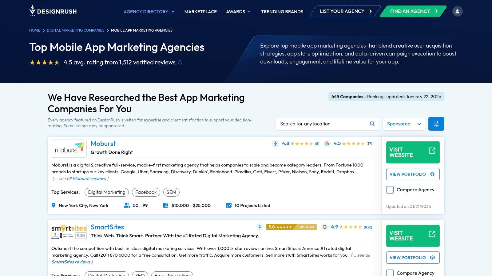Viewport: 492px width, 276px height.
Task: Click the search magnifier icon in location field
Action: pos(372,124)
